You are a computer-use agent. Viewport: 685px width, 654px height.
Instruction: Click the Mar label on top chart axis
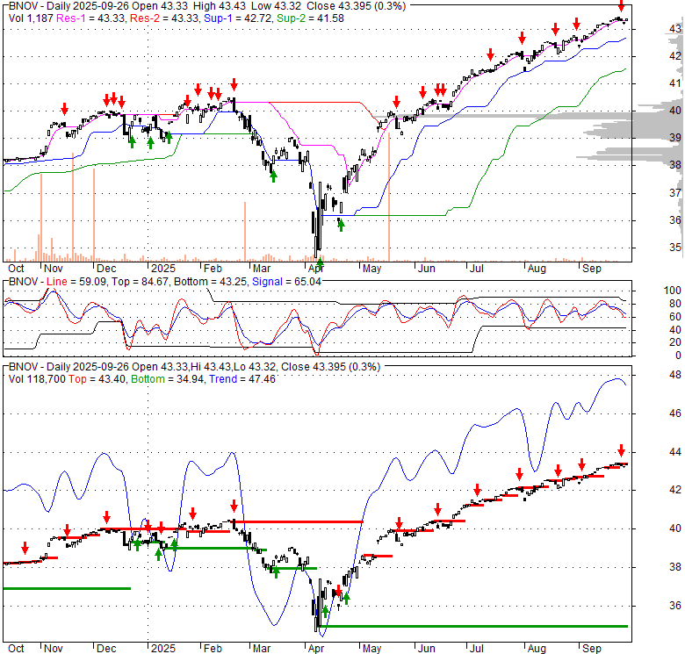261,269
